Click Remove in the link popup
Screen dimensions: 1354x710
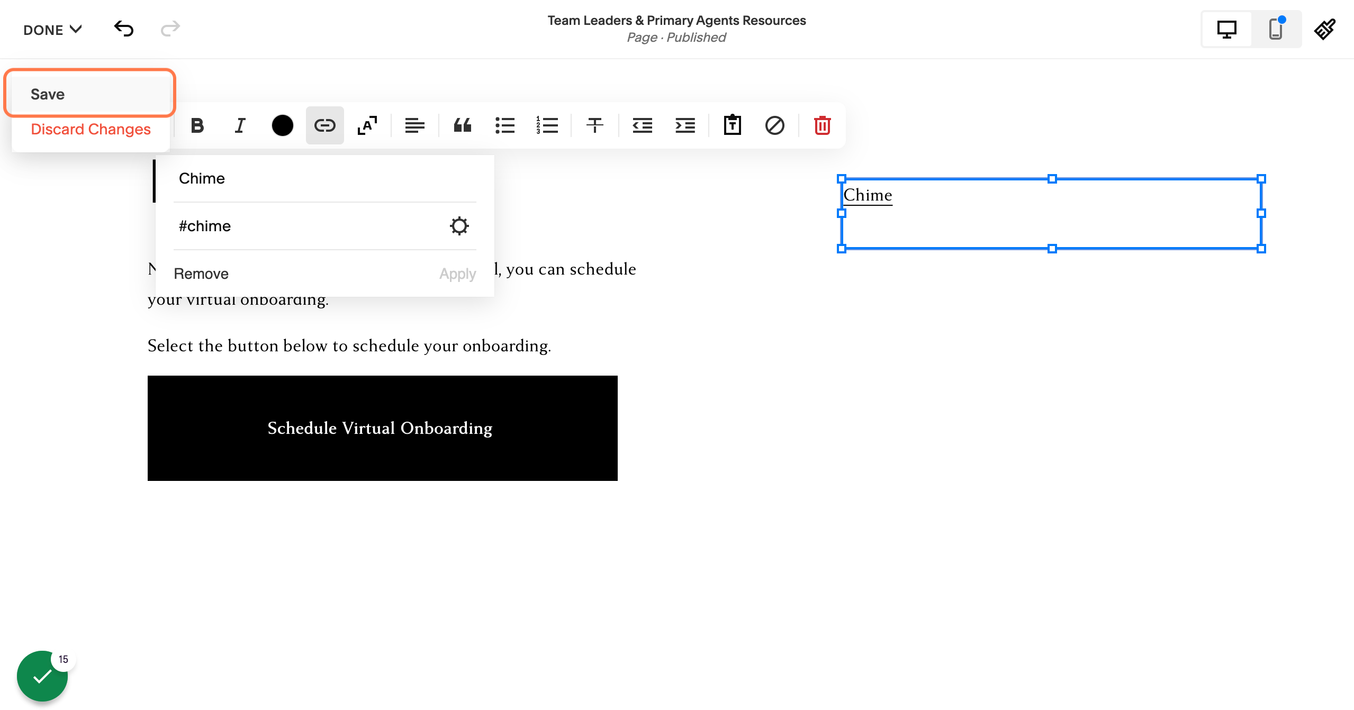201,274
